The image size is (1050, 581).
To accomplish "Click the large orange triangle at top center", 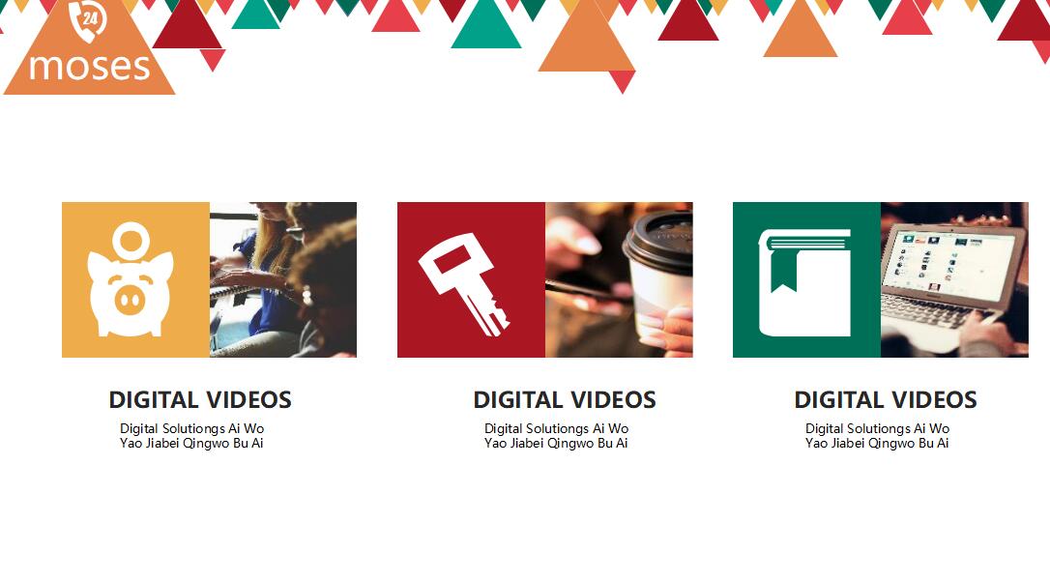I will point(587,41).
